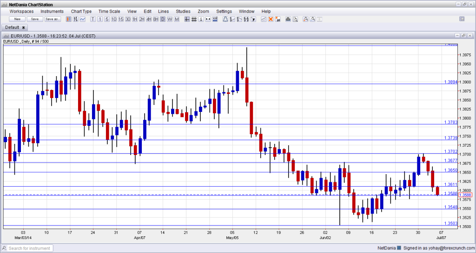This screenshot has width=476, height=253.
Task: Click the 1.3783 horizontal line label
Action: (451, 123)
